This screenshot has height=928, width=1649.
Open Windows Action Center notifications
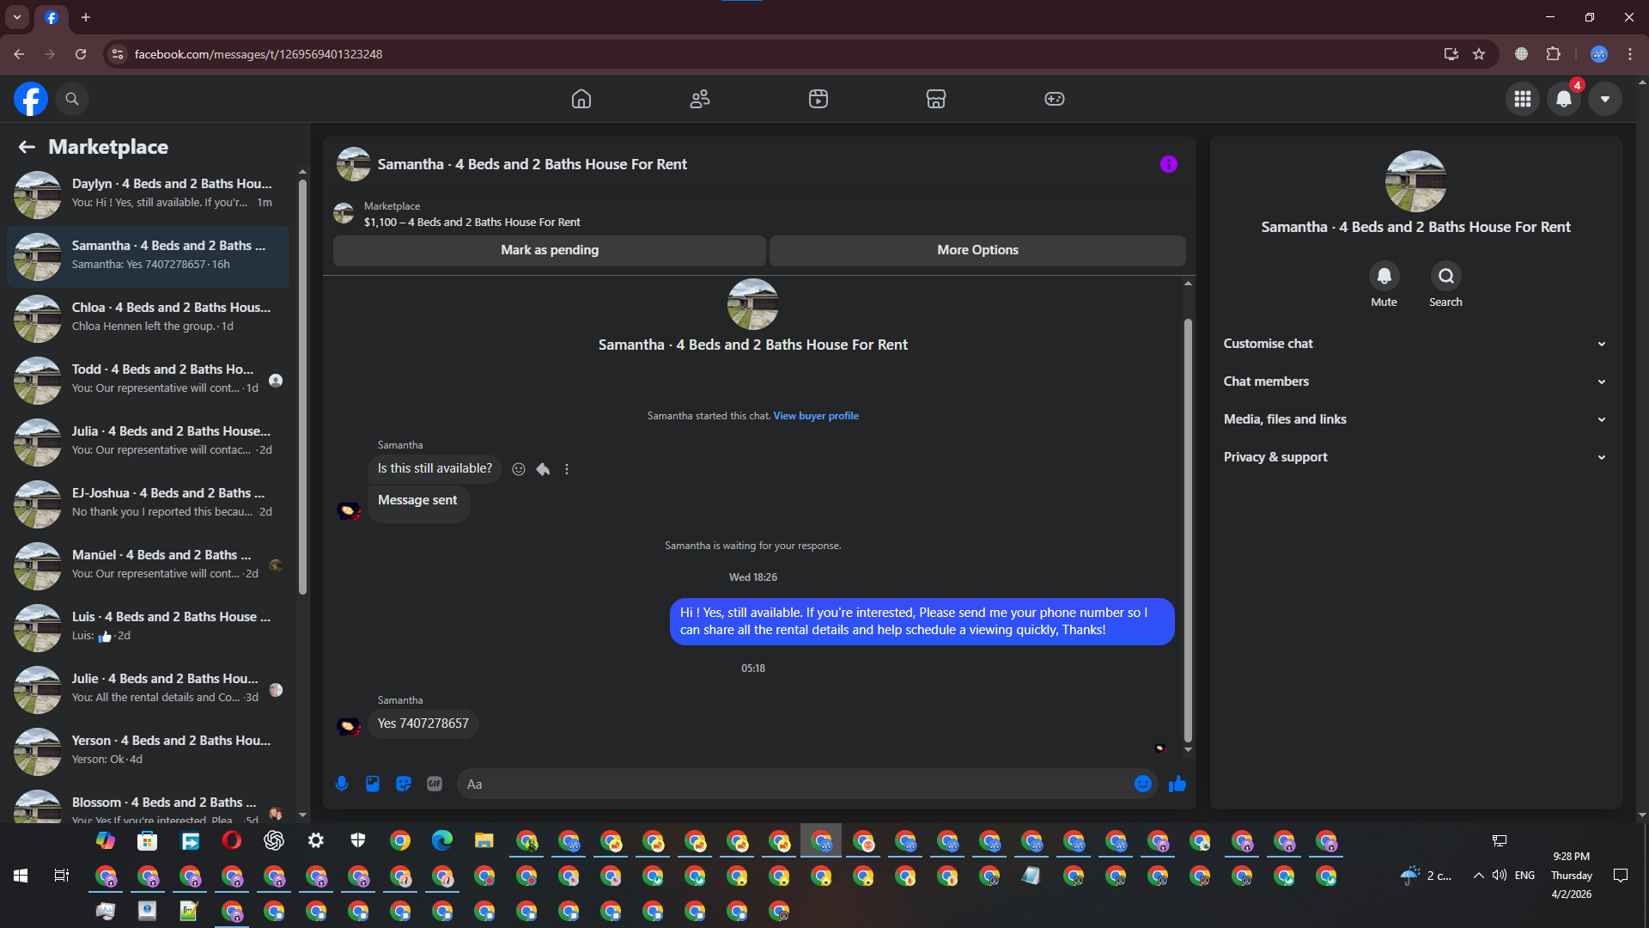click(x=1621, y=876)
